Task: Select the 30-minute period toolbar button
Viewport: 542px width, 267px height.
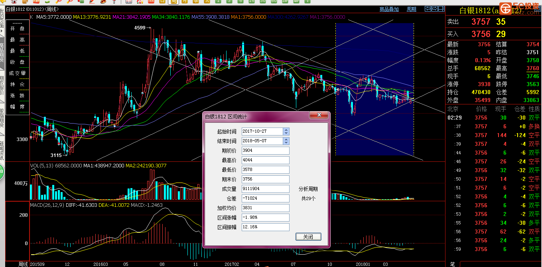Action: (262, 2)
